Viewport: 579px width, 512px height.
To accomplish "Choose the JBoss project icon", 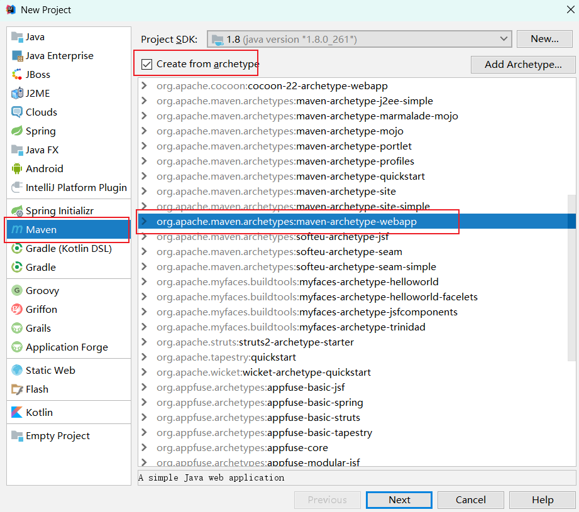I will [17, 75].
